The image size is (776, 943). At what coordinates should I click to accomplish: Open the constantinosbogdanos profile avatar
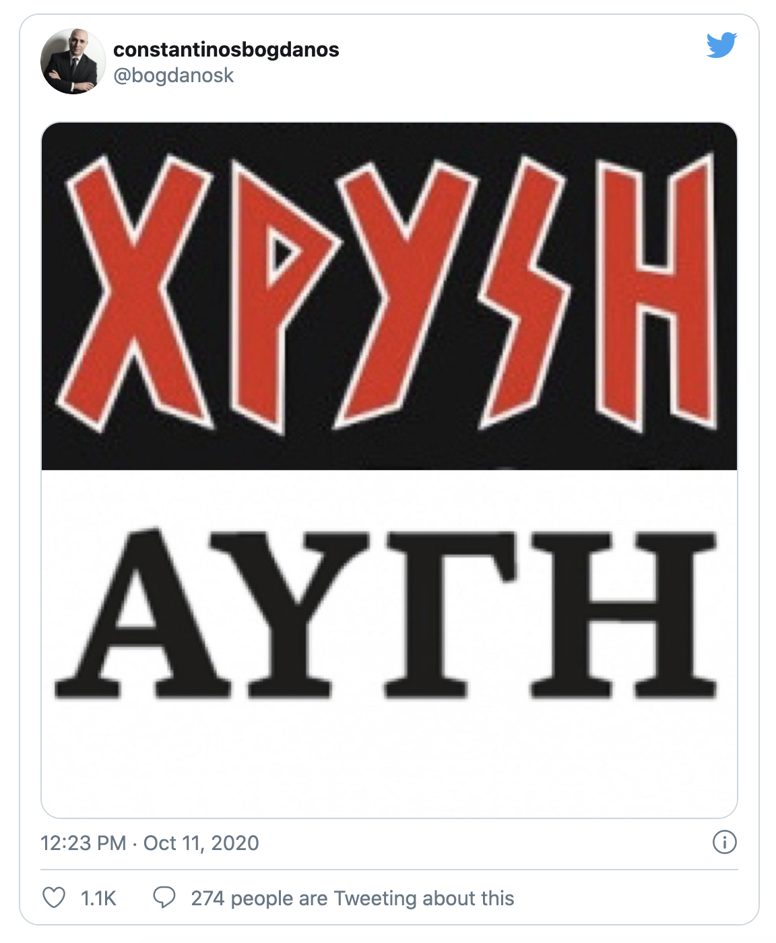pyautogui.click(x=73, y=61)
